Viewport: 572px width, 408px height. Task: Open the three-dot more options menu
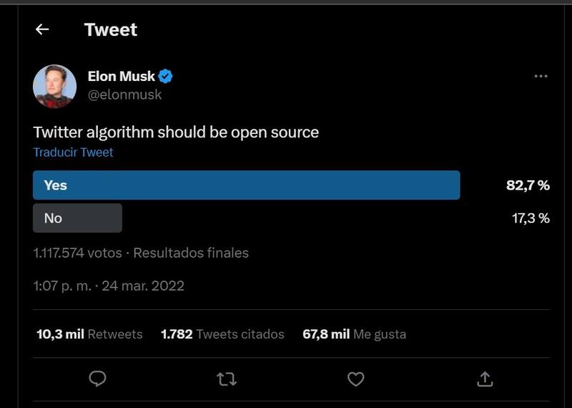tap(541, 77)
